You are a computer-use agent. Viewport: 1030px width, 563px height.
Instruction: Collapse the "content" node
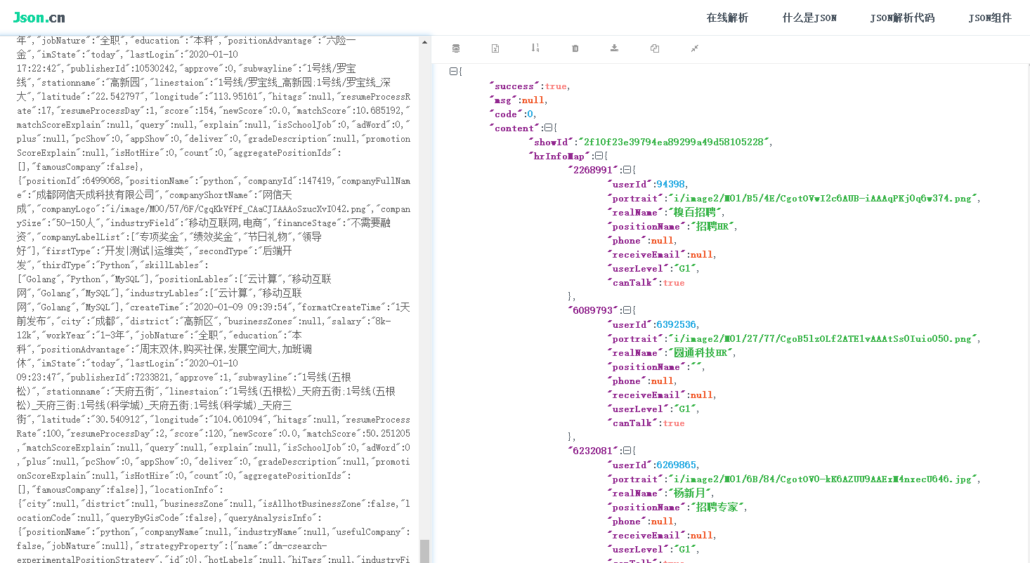547,128
